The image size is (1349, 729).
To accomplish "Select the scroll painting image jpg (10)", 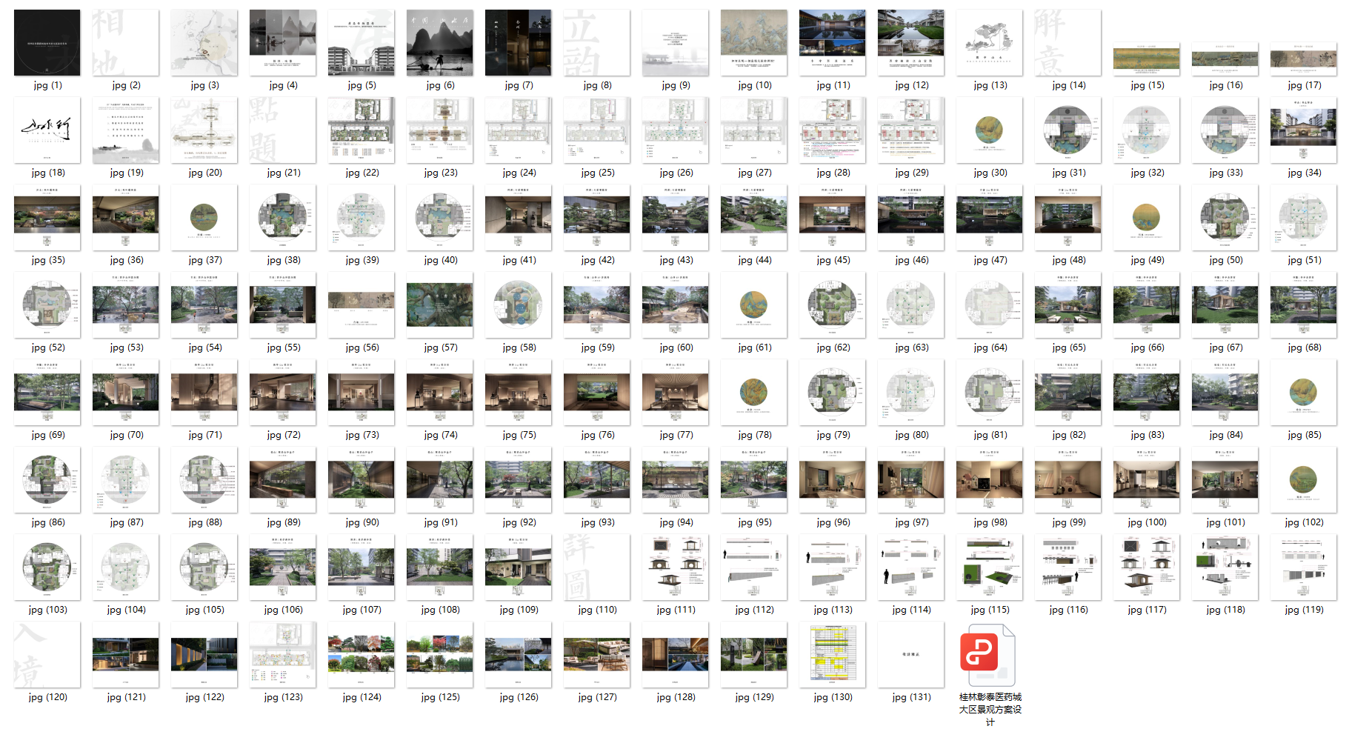I will 754,43.
